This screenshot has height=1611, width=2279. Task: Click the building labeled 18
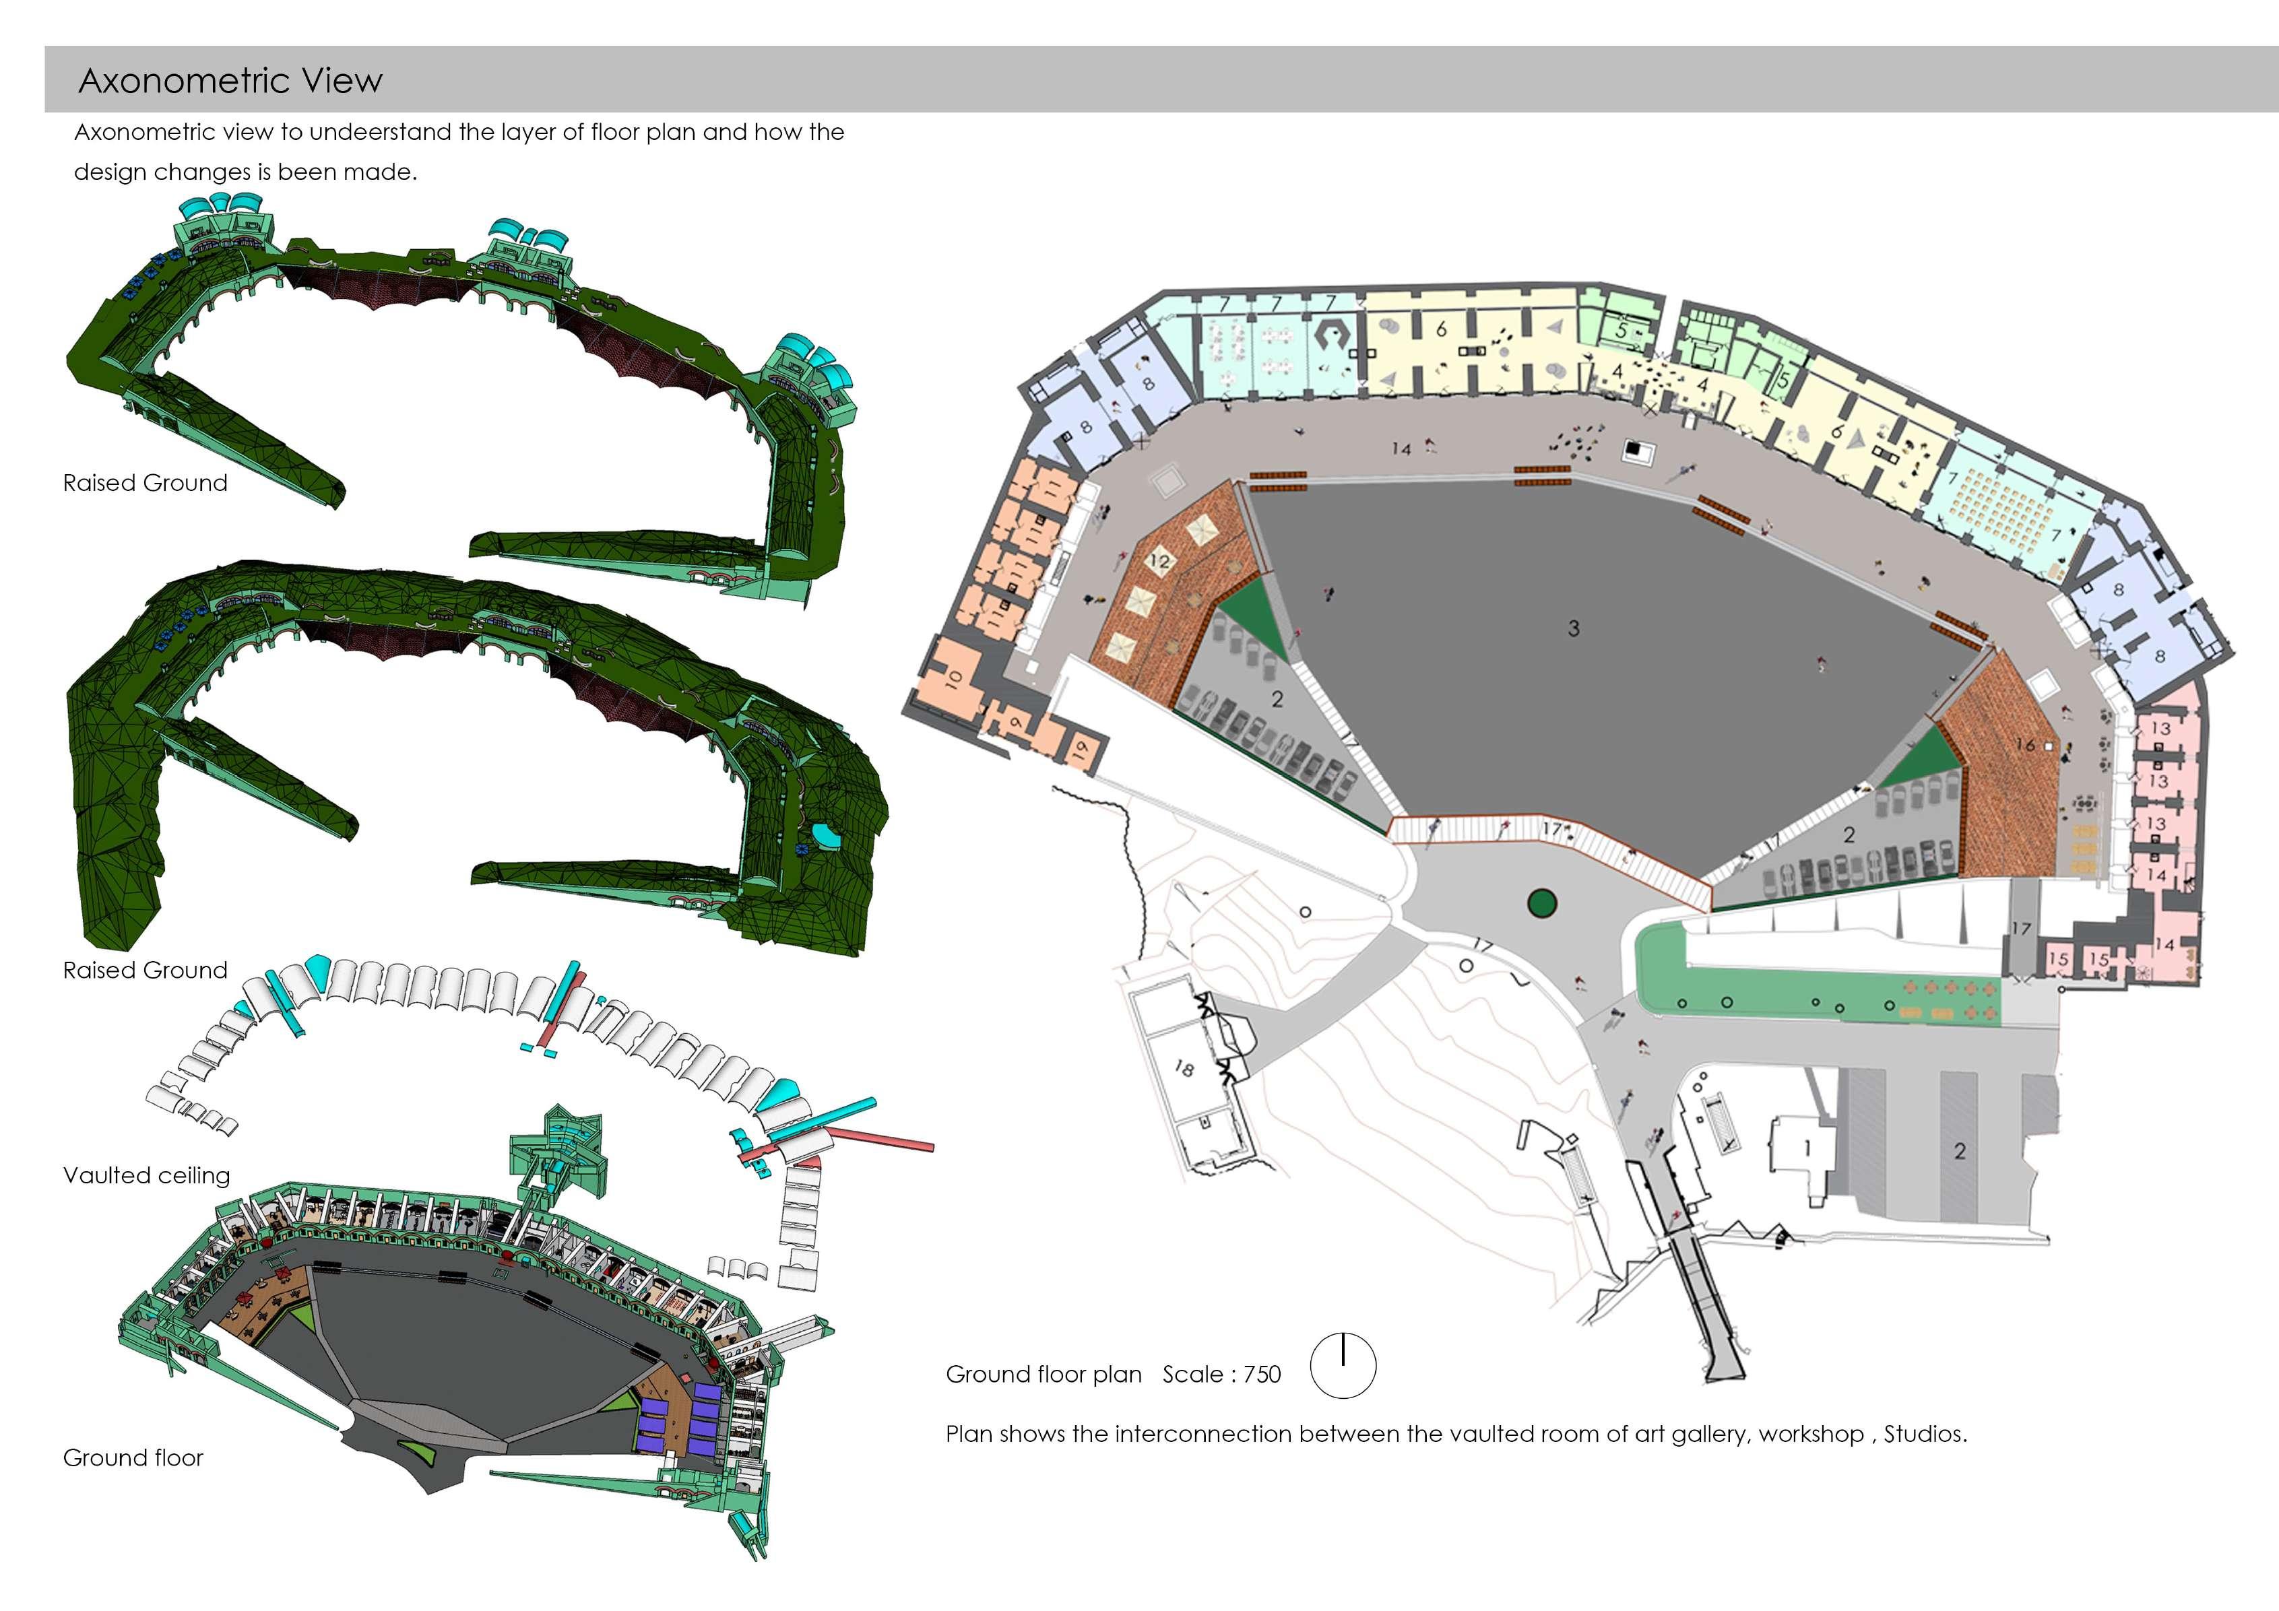coord(1183,1069)
